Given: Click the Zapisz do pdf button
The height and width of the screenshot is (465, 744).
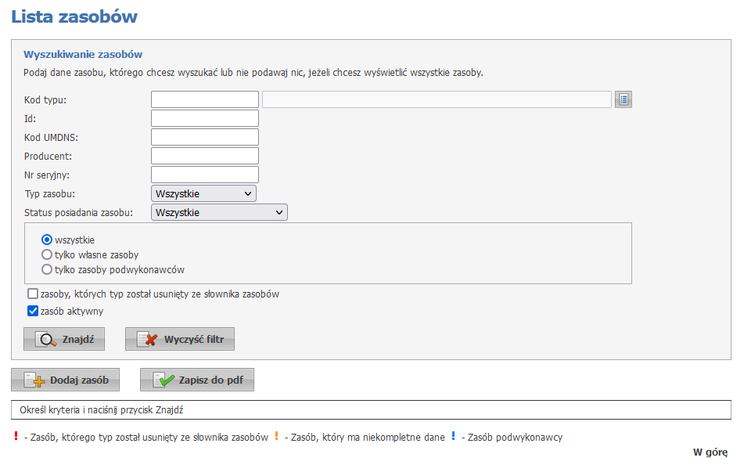Looking at the screenshot, I should tap(197, 380).
